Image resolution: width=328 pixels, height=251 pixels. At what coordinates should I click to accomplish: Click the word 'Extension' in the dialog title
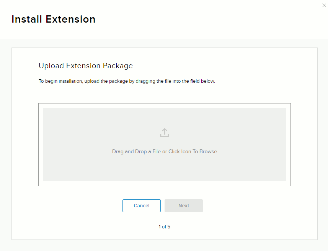click(70, 19)
